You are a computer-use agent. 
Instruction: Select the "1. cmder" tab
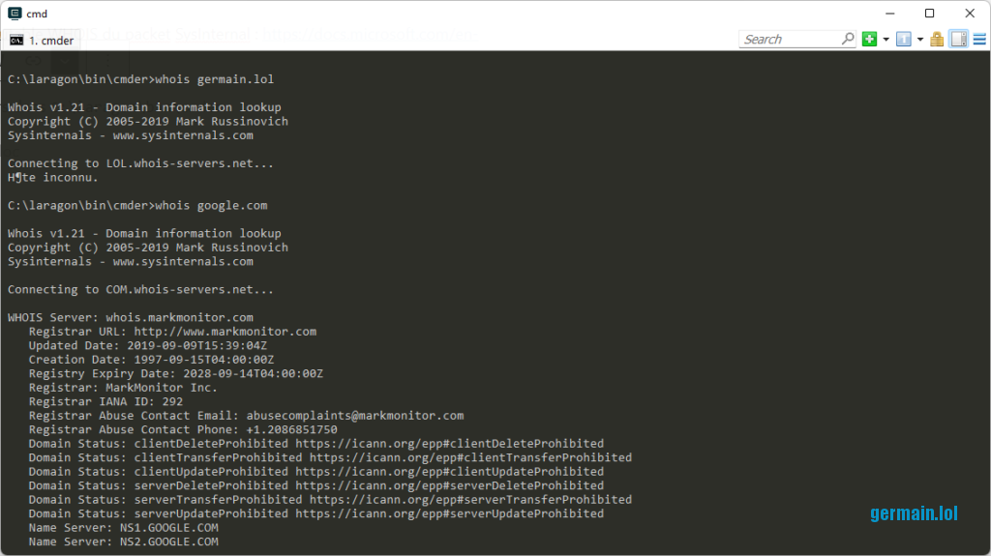tap(42, 41)
